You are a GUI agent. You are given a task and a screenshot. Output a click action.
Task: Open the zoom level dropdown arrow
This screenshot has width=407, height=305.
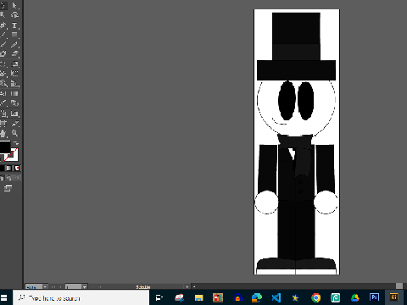click(x=45, y=287)
